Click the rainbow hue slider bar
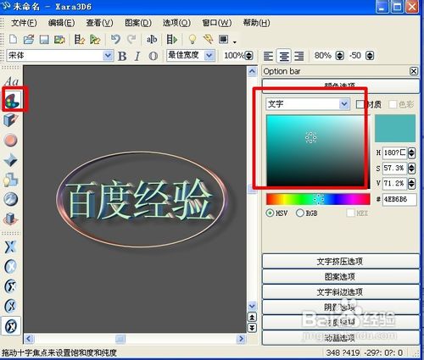Image resolution: width=424 pixels, height=360 pixels. point(318,199)
